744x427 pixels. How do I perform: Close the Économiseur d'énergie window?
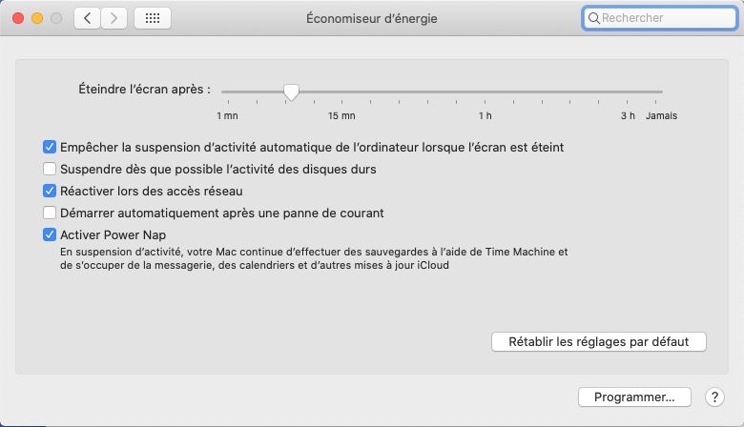click(x=17, y=18)
